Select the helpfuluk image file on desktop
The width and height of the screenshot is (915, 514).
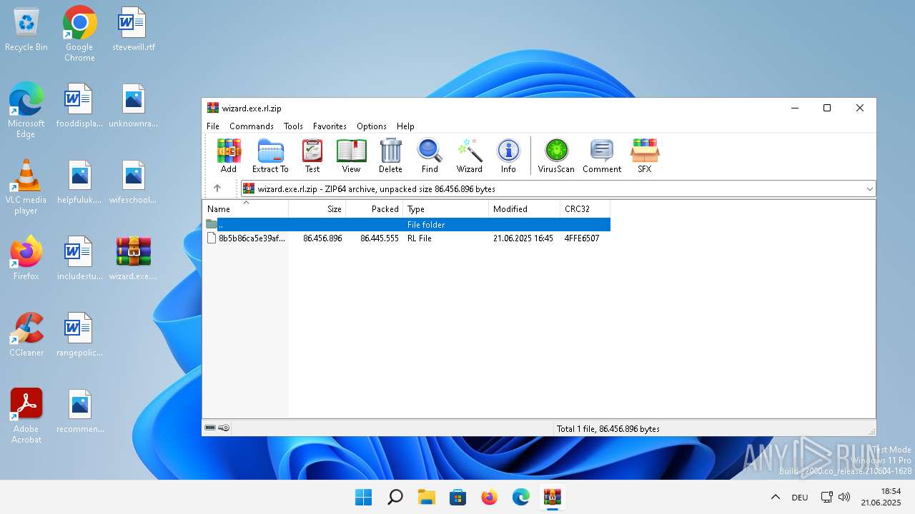tap(79, 182)
